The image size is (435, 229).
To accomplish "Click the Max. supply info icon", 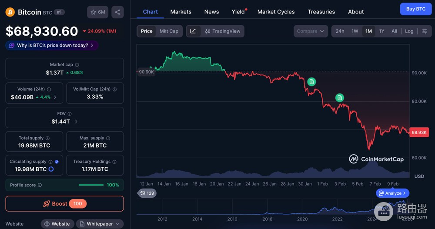I will point(108,138).
